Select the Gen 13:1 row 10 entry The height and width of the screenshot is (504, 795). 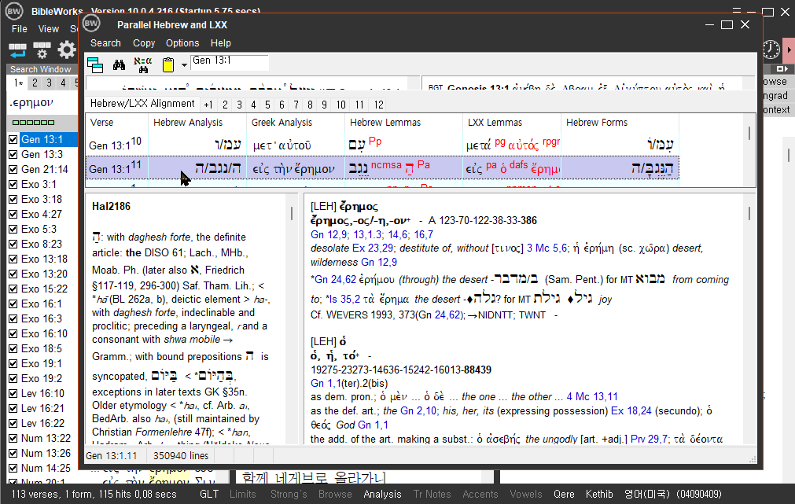pos(382,145)
